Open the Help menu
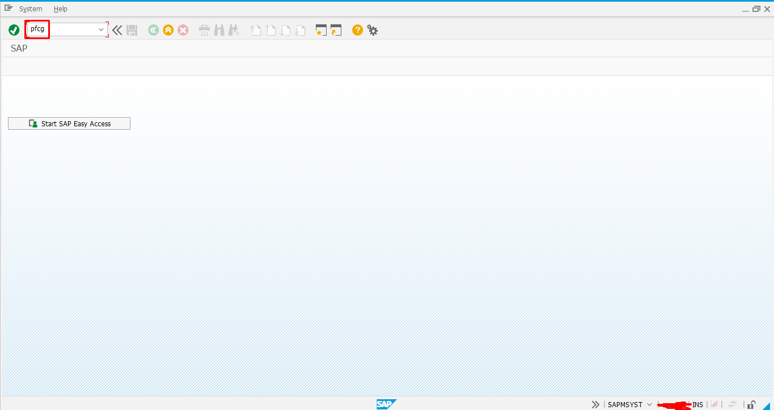Image resolution: width=774 pixels, height=410 pixels. [x=61, y=9]
